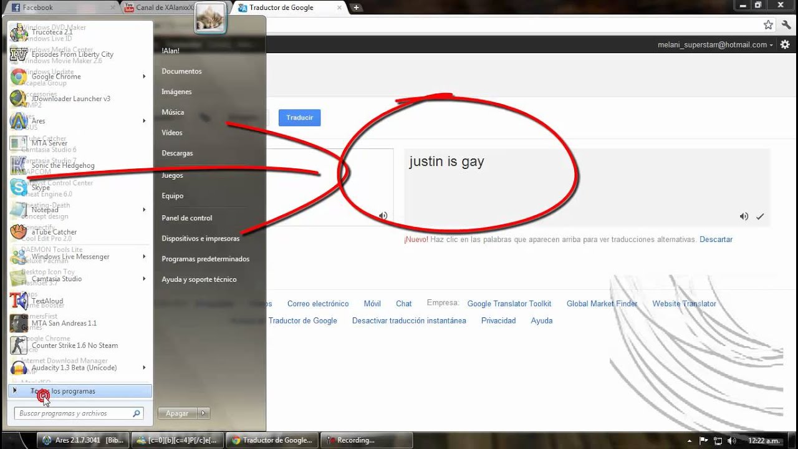
Task: Open Documentos
Action: point(181,71)
